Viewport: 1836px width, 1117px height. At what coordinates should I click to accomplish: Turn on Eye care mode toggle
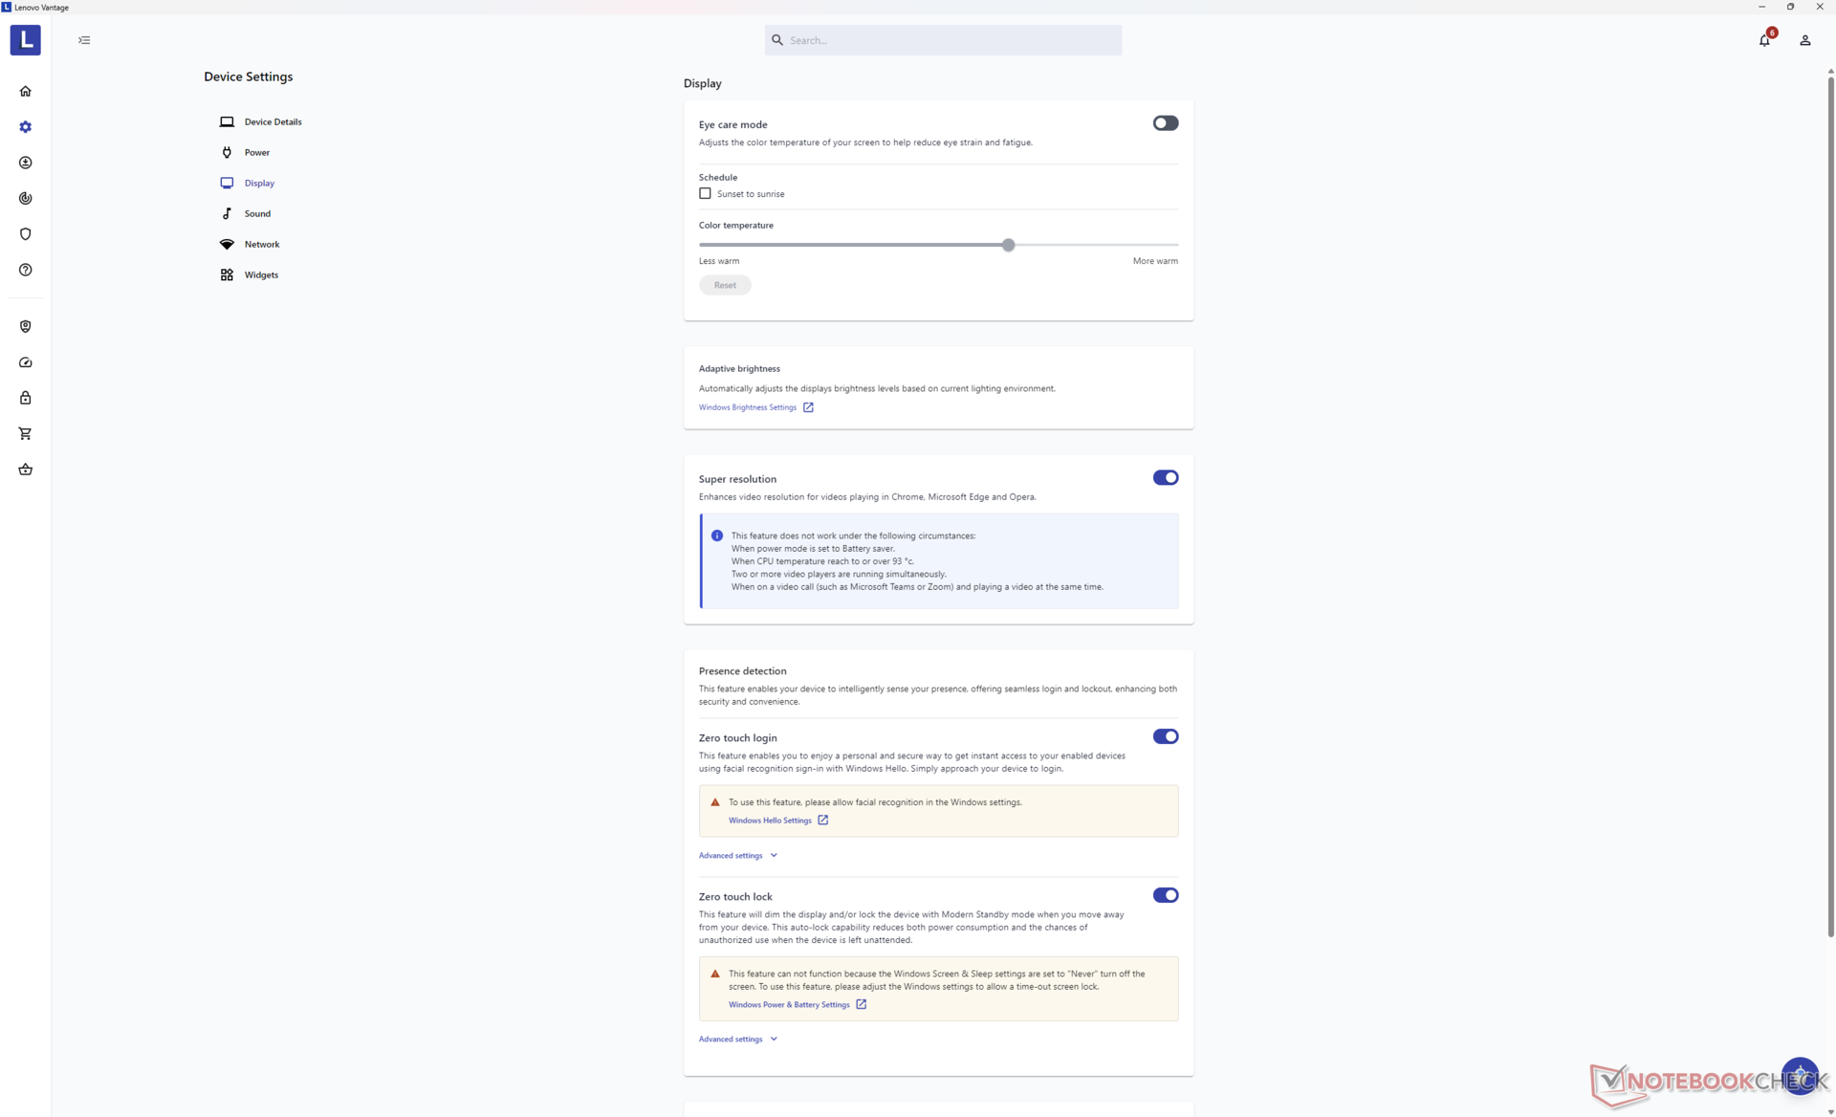click(x=1165, y=123)
